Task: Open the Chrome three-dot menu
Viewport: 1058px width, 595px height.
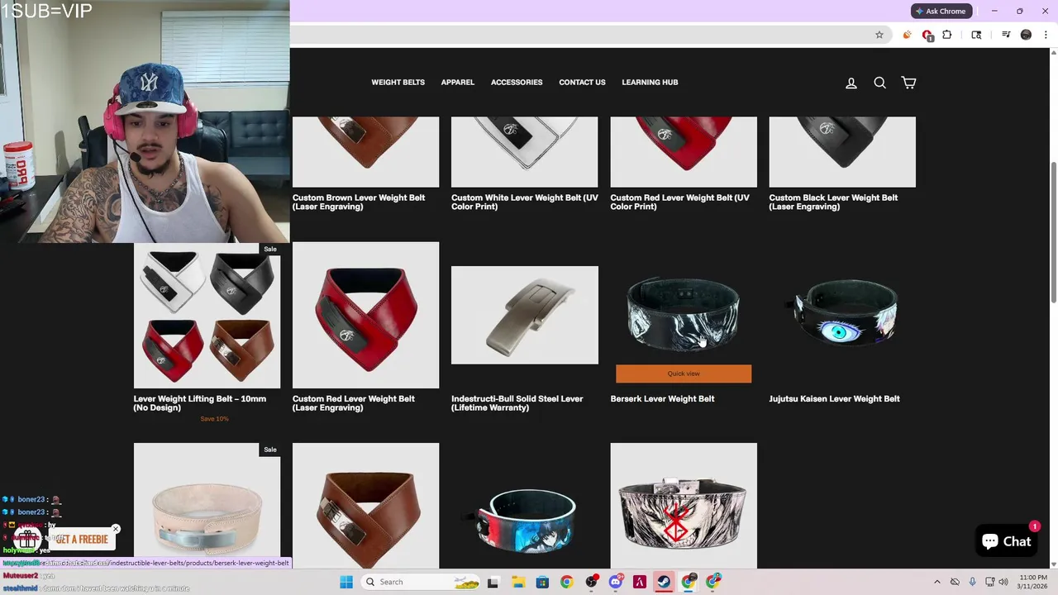Action: (1046, 35)
